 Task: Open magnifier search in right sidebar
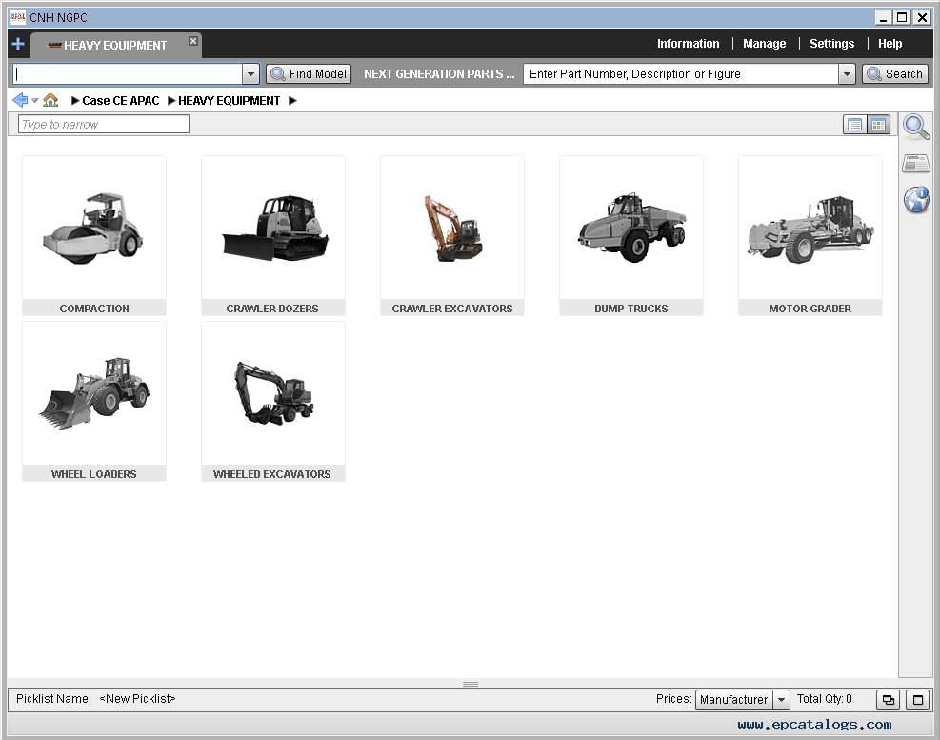pyautogui.click(x=916, y=127)
